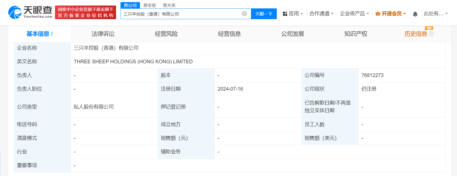Open the 开通会员 membership dropdown
457x176 pixels.
click(391, 14)
